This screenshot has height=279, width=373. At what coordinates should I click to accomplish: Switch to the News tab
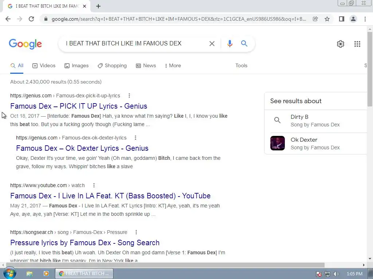(x=146, y=65)
